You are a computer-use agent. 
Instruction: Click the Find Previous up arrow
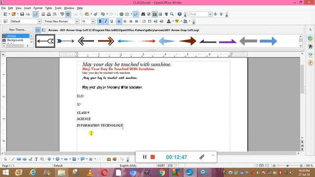point(221,14)
